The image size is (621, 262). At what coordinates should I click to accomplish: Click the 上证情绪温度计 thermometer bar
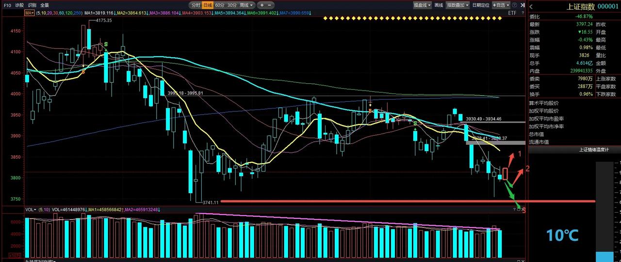[605, 212]
